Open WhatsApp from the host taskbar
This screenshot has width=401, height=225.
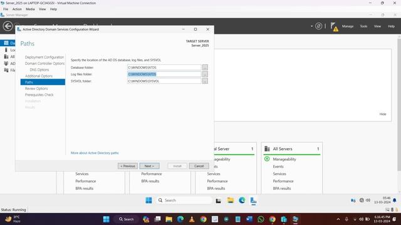(x=261, y=219)
